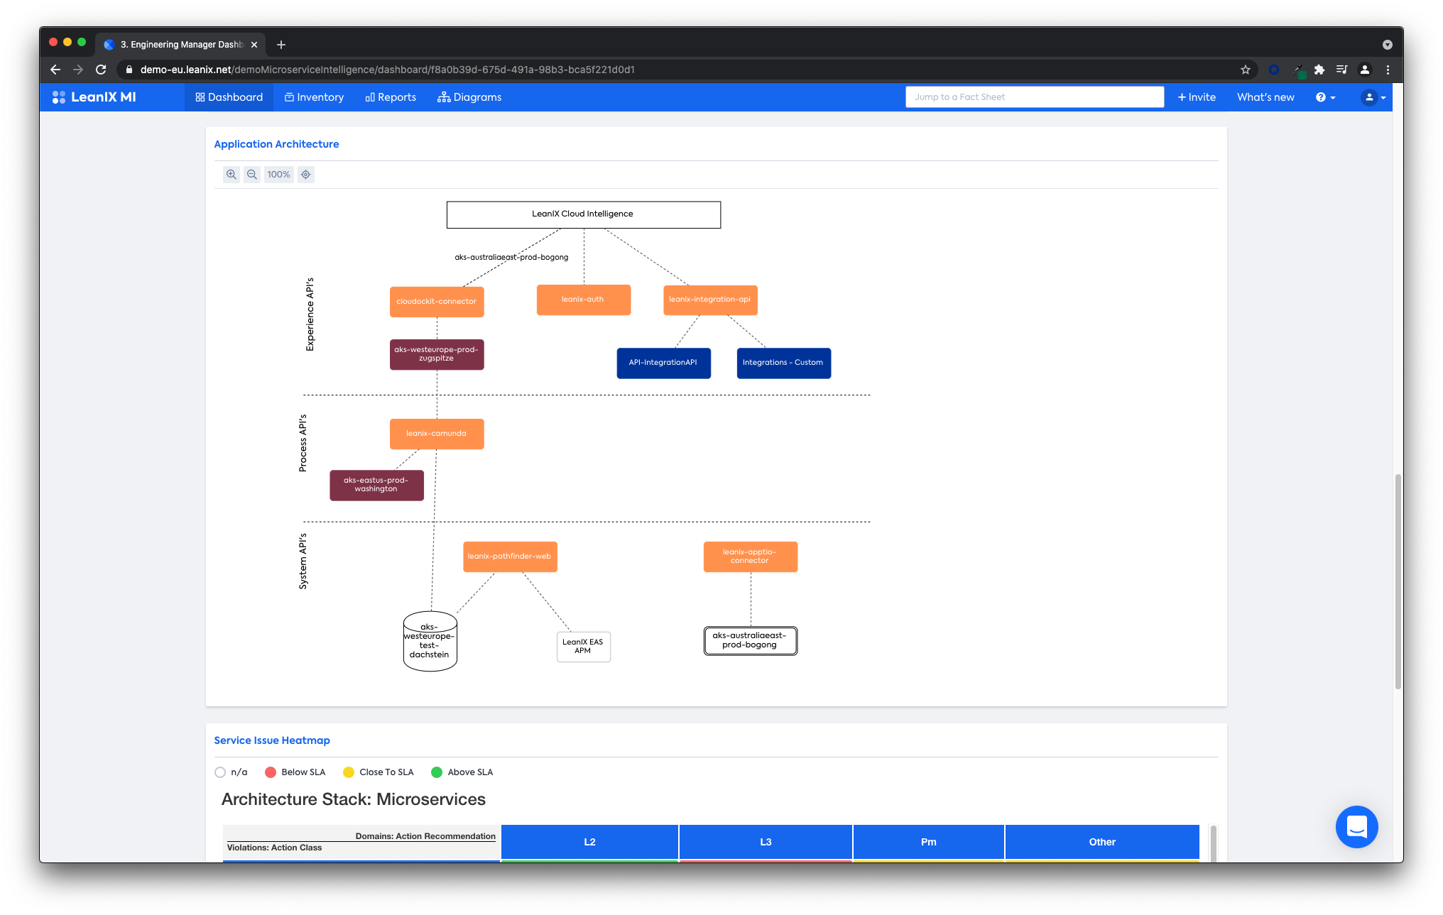Image resolution: width=1443 pixels, height=915 pixels.
Task: Open the Intercom chat bubble
Action: point(1356,827)
